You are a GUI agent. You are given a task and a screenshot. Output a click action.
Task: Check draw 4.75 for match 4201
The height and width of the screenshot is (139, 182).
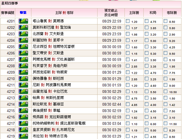(x=147, y=21)
